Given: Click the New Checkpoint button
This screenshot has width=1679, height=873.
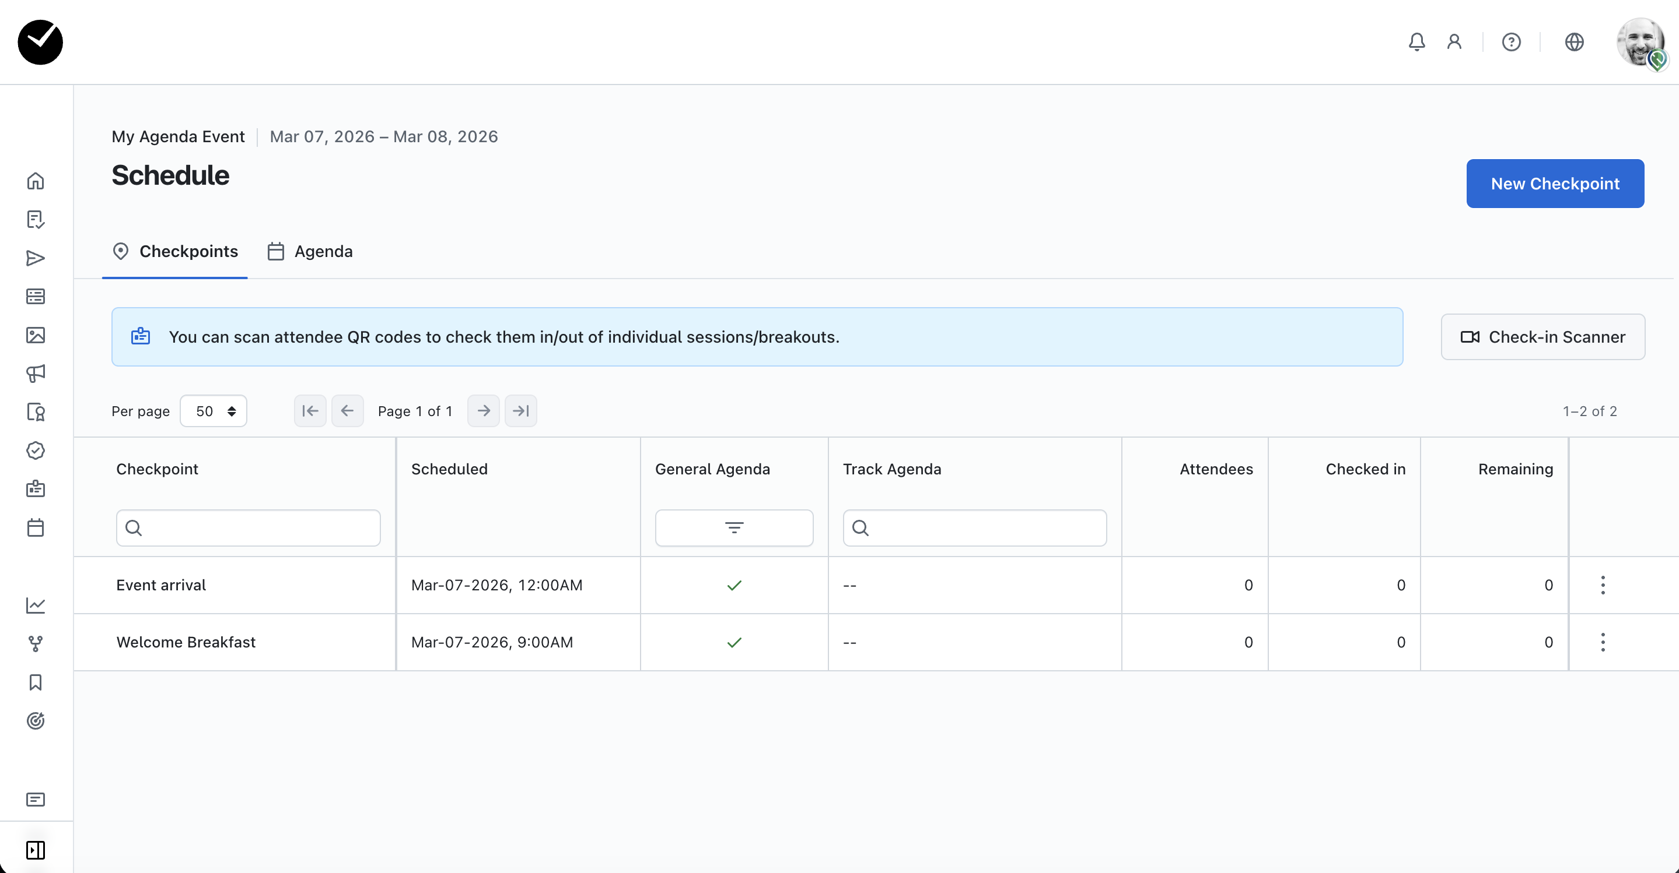Looking at the screenshot, I should point(1555,184).
